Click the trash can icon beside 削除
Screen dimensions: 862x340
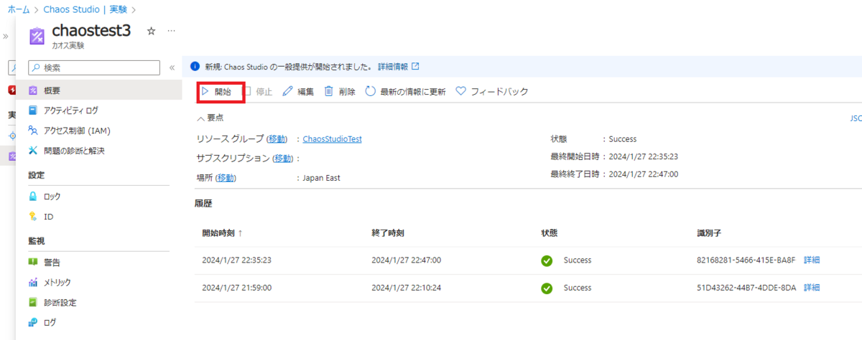[x=329, y=92]
